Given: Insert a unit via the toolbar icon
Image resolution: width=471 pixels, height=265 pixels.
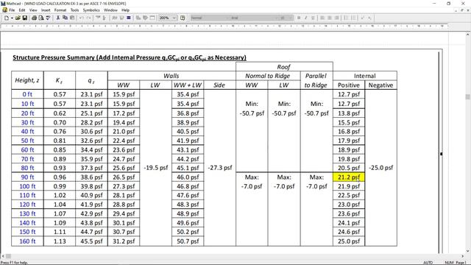Looking at the screenshot, I should pyautogui.click(x=121, y=18).
